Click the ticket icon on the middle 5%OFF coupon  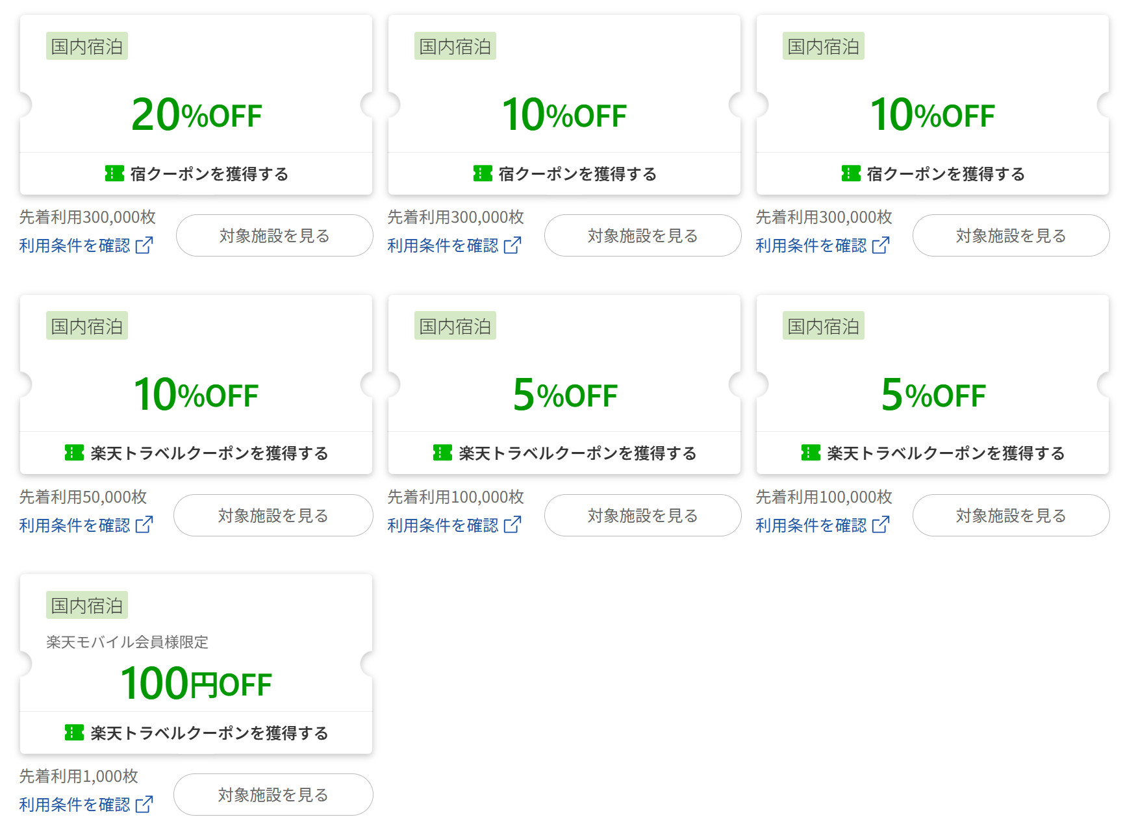444,453
